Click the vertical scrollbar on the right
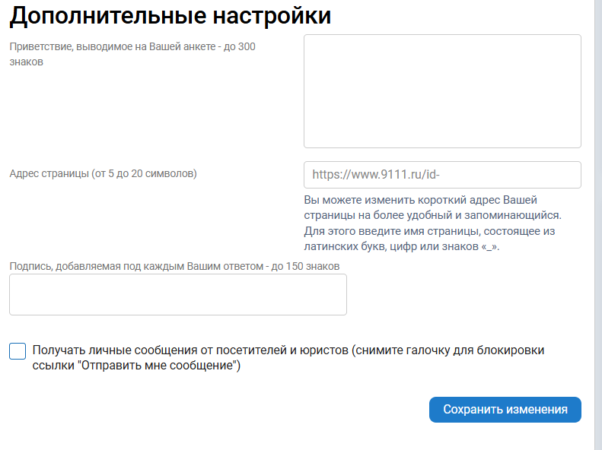 pos(598,225)
